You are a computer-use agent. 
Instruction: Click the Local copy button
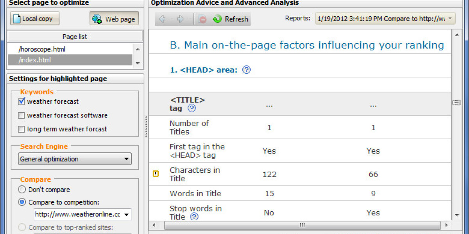tap(35, 19)
